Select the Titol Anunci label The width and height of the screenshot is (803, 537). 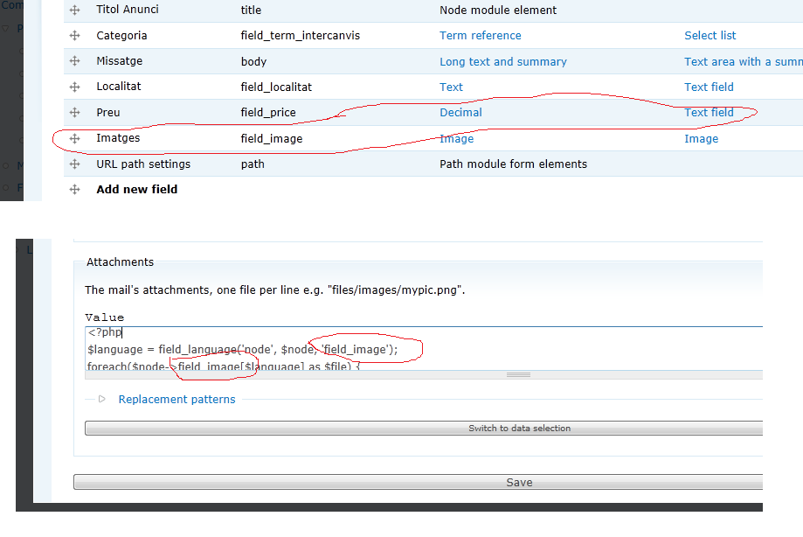tap(128, 10)
